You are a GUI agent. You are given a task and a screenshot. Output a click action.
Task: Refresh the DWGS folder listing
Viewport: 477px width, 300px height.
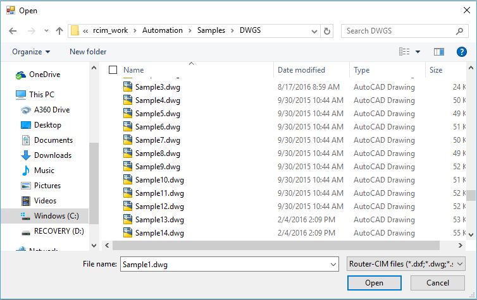point(327,30)
